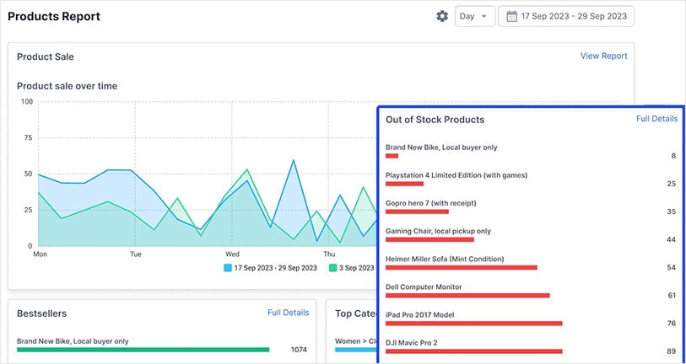Click Heimer Miller Sofa red bar
The width and height of the screenshot is (686, 364).
pos(461,267)
